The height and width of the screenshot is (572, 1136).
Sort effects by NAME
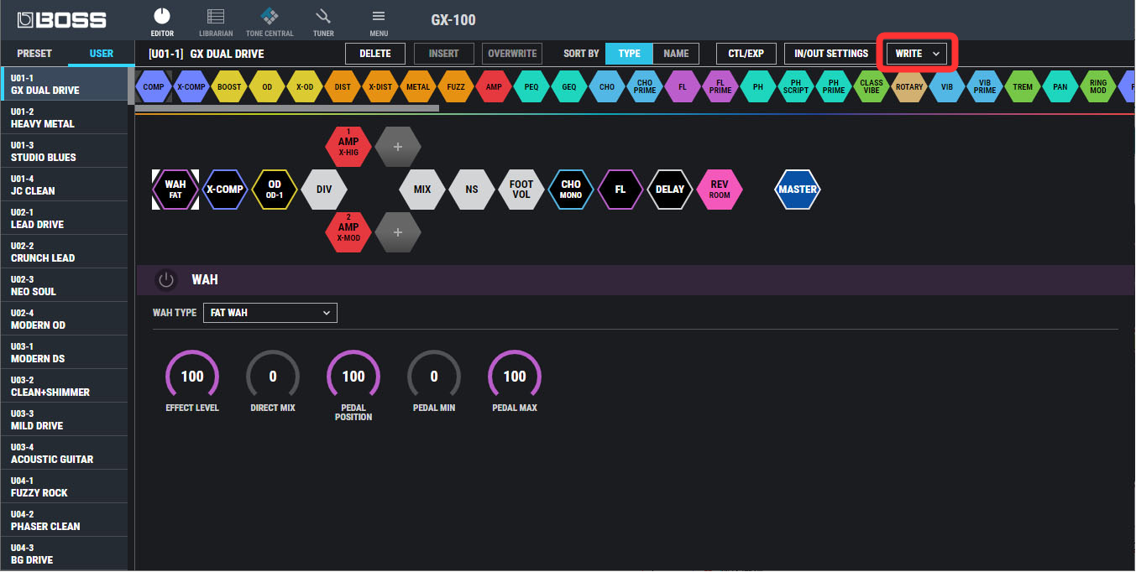[676, 54]
